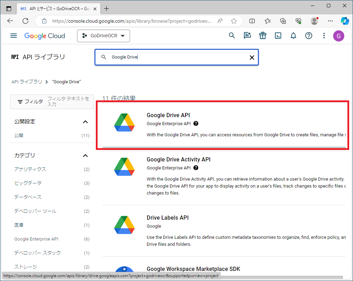Toggle the browser split screen icon
The width and height of the screenshot is (353, 281).
(252, 21)
